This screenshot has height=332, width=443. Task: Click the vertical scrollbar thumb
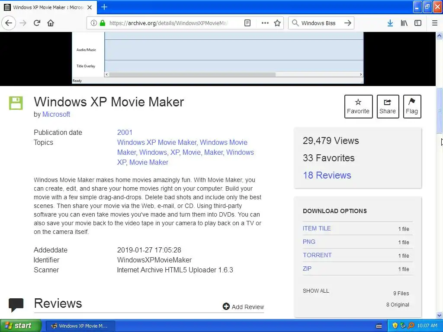tap(439, 110)
